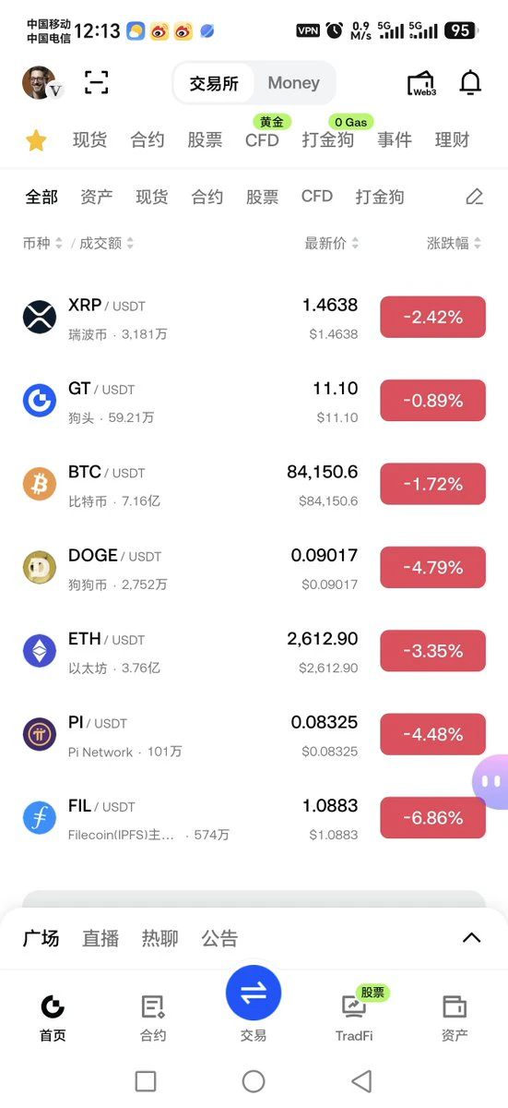
Task: Expand the 广场 panel with chevron
Action: 471,938
